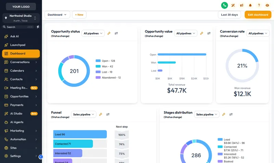Open Stages distribution filter settings icon
The width and height of the screenshot is (274, 163).
231,114
